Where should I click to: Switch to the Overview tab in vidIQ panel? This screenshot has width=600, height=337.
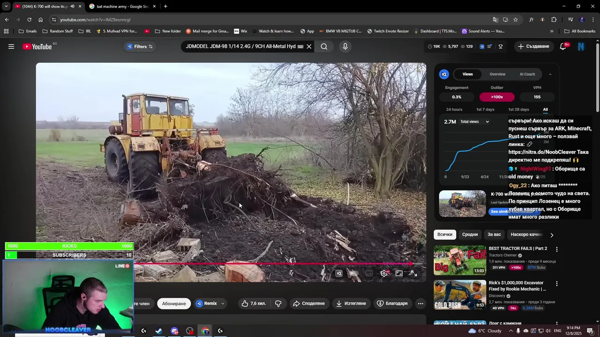point(497,74)
